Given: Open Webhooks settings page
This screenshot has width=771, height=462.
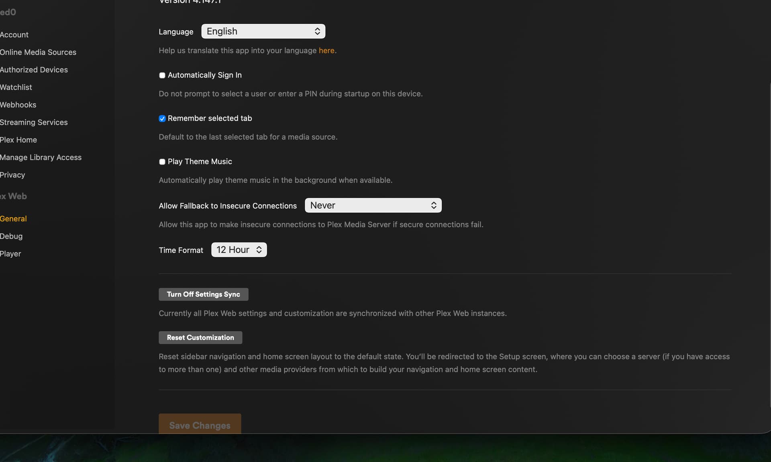Looking at the screenshot, I should pos(18,105).
